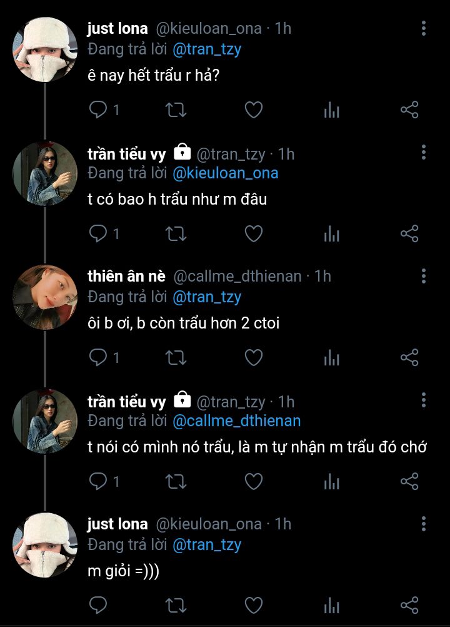Screen dimensions: 450x627
Task: Open more options on the first just lona tweet
Action: click(424, 29)
